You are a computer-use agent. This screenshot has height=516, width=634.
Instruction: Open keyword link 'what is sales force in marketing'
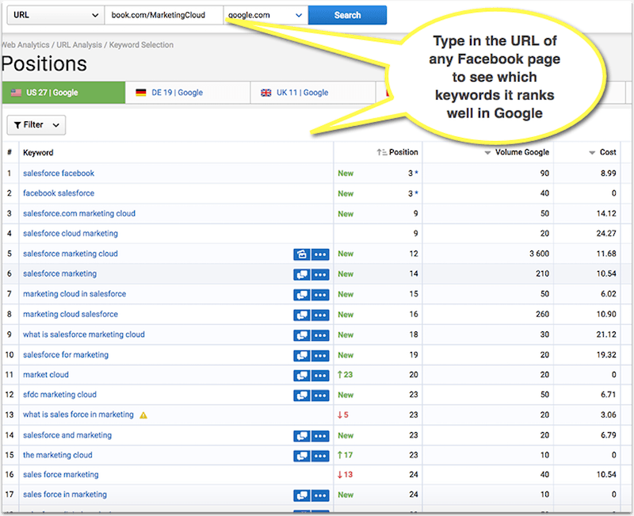tap(78, 415)
